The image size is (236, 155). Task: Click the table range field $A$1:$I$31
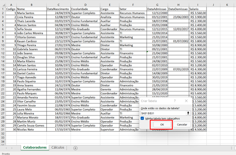tap(163, 113)
